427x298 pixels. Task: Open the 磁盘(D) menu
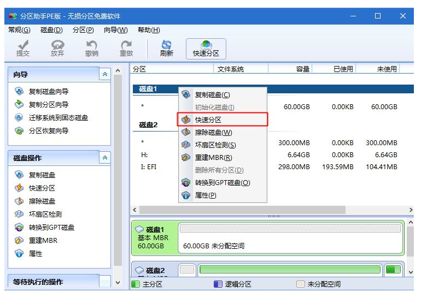click(51, 30)
